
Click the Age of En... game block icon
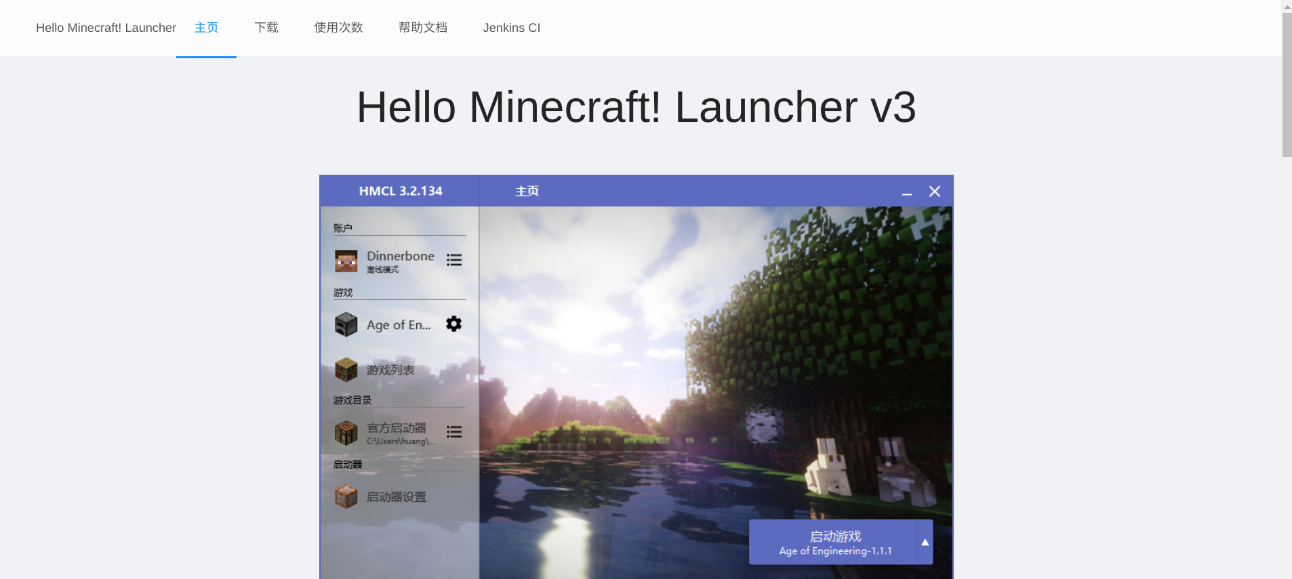tap(346, 324)
